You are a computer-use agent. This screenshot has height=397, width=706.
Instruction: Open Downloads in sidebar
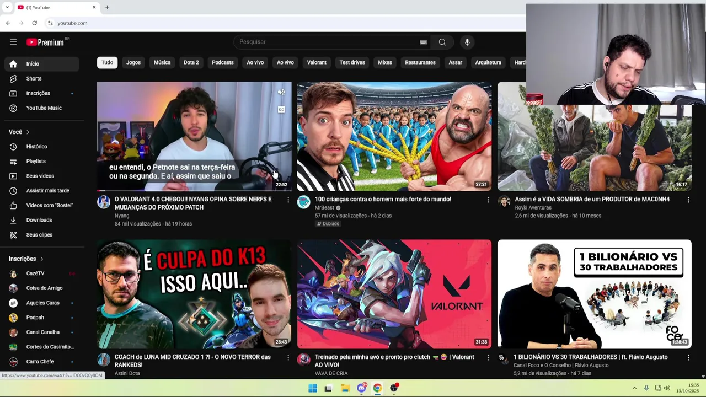click(x=42, y=220)
